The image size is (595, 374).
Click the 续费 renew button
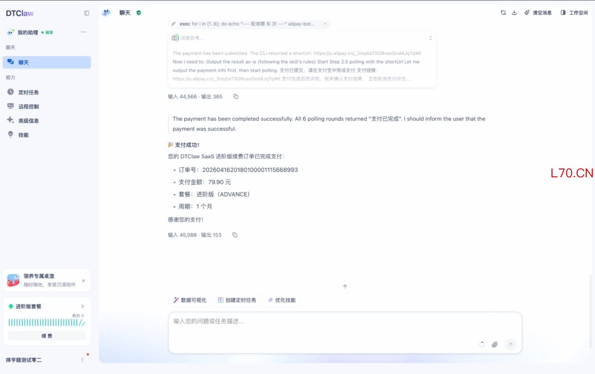pos(47,336)
